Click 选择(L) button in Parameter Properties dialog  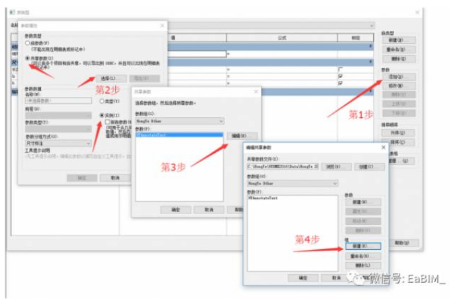[111, 78]
